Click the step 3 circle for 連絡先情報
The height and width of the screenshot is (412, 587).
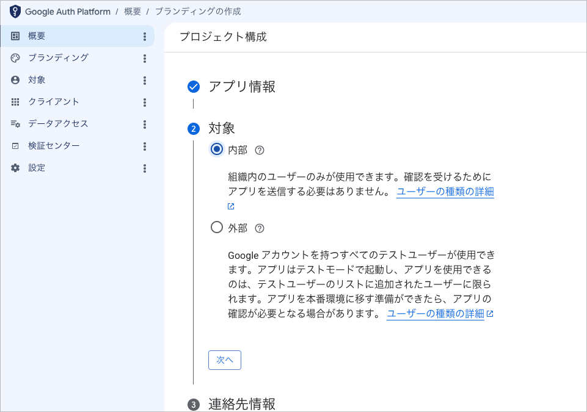click(x=194, y=405)
